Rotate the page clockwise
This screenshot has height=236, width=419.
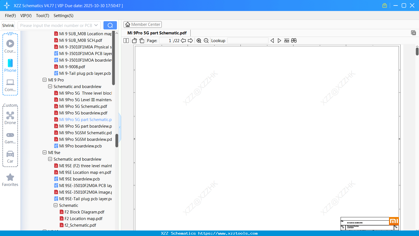tap(142, 41)
